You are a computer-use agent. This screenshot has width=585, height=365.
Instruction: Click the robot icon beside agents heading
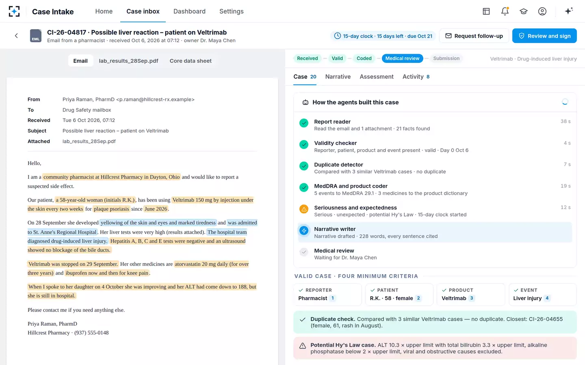[x=305, y=102]
